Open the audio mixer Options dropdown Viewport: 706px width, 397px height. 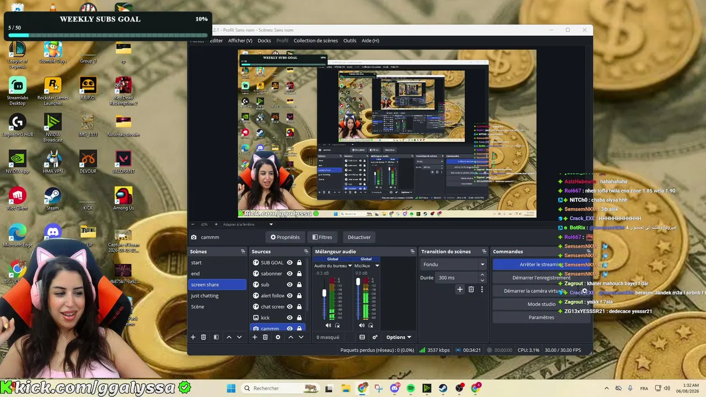tap(399, 337)
